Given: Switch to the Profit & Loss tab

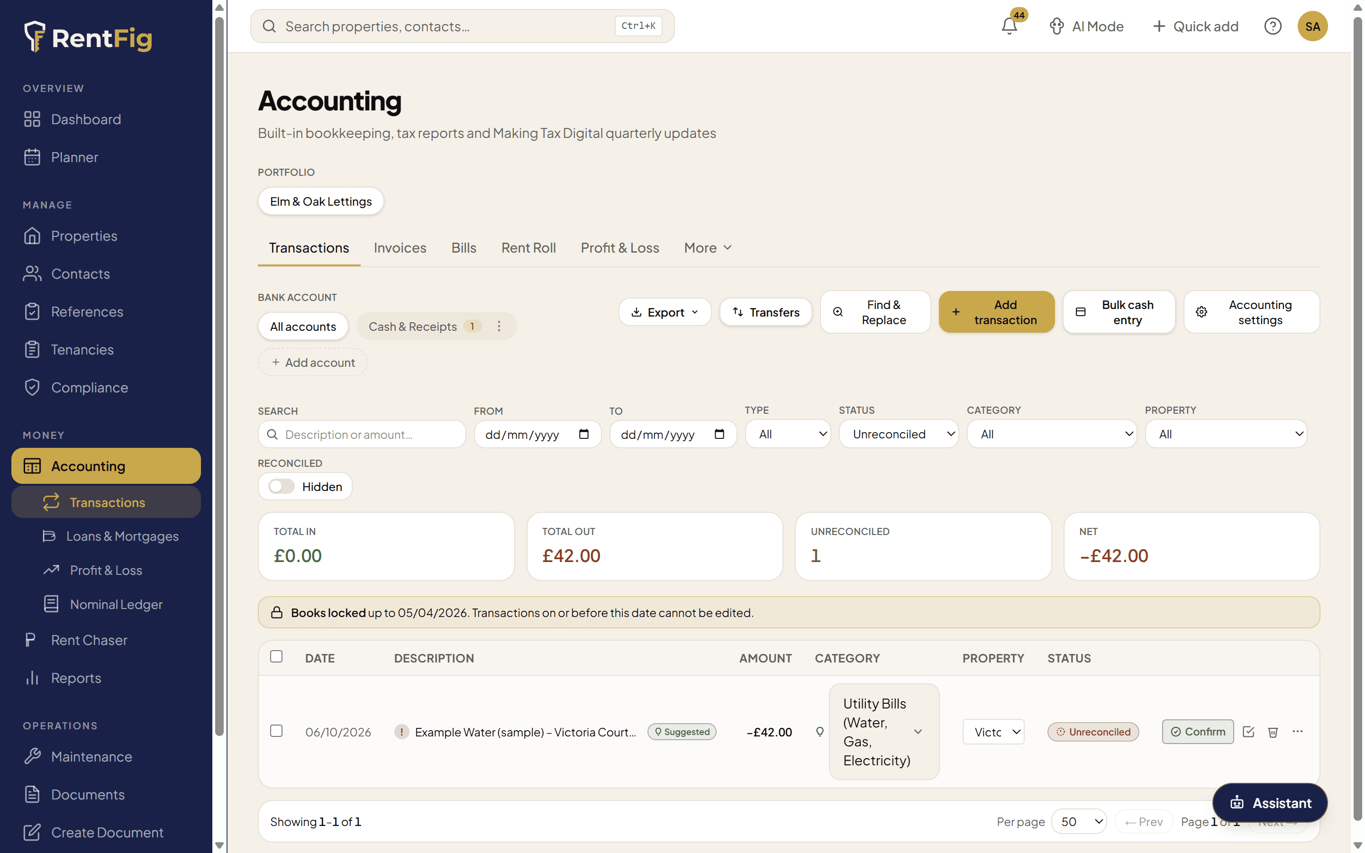Looking at the screenshot, I should (x=620, y=248).
